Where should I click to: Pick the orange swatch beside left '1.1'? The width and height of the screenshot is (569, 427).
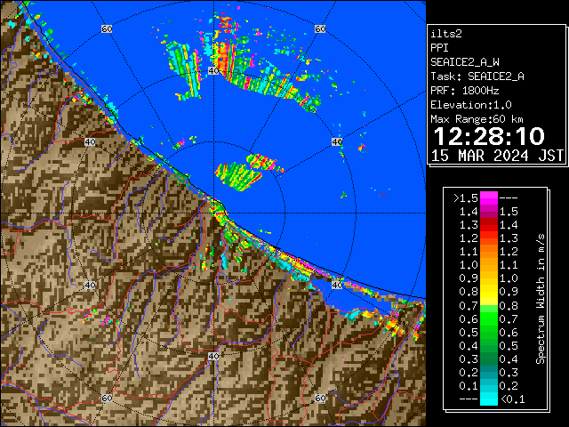coord(489,252)
